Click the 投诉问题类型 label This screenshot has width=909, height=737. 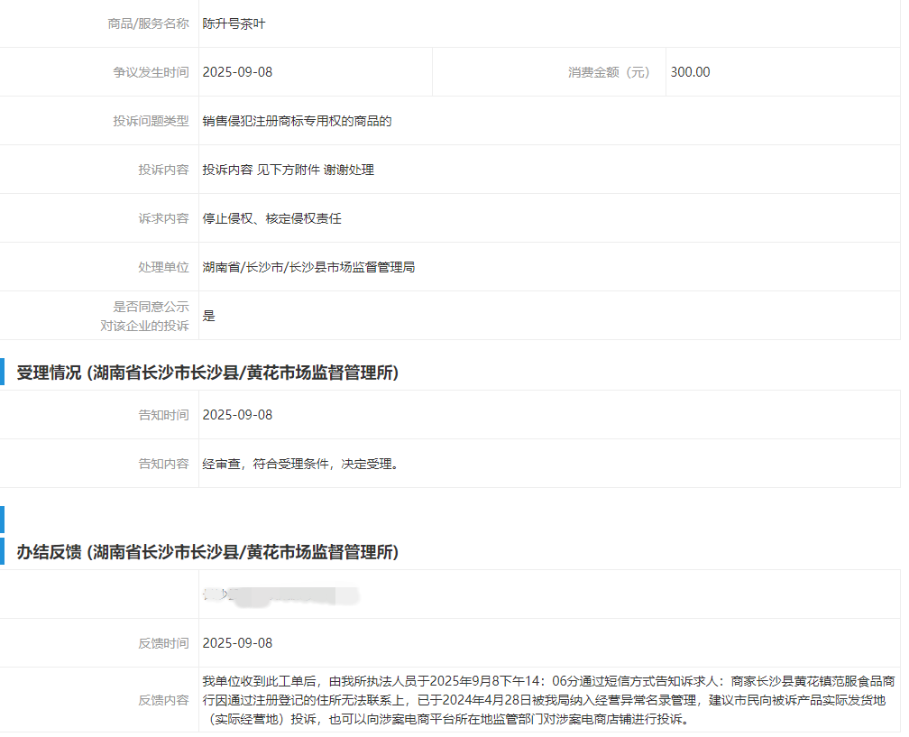pyautogui.click(x=151, y=121)
